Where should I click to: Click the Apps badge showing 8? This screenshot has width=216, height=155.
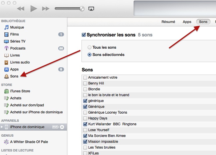pyautogui.click(x=61, y=69)
